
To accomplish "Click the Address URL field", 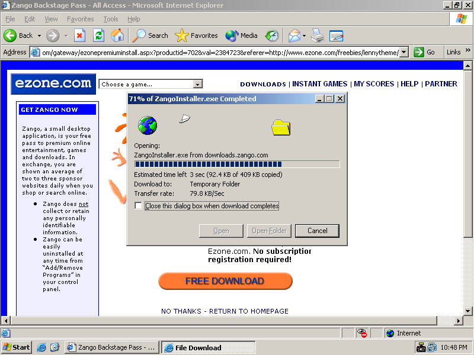I will click(x=220, y=52).
